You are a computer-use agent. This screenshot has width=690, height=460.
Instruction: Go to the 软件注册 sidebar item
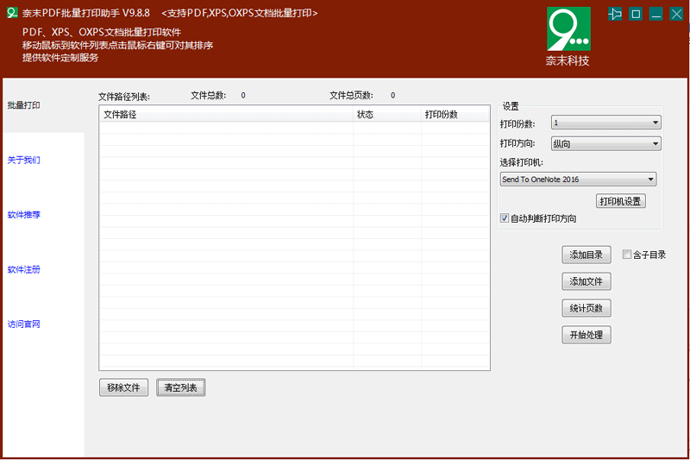point(24,269)
